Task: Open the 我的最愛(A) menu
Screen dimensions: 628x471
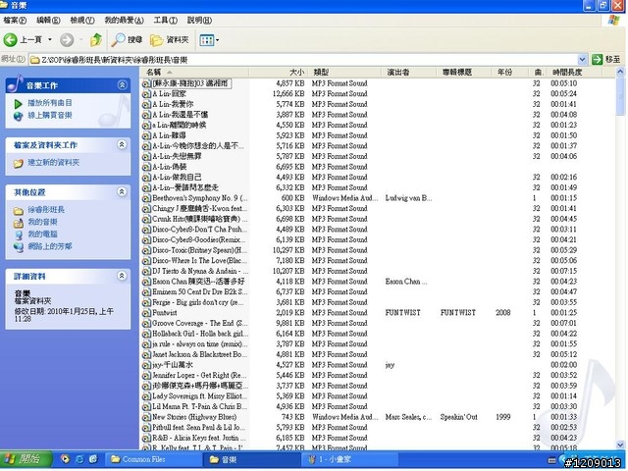Action: (x=124, y=20)
